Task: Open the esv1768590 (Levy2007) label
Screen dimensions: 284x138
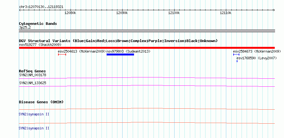Action: (257, 58)
